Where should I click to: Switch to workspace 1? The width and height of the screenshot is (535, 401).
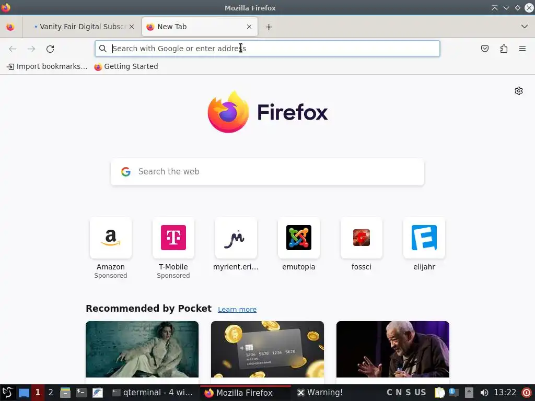[38, 393]
